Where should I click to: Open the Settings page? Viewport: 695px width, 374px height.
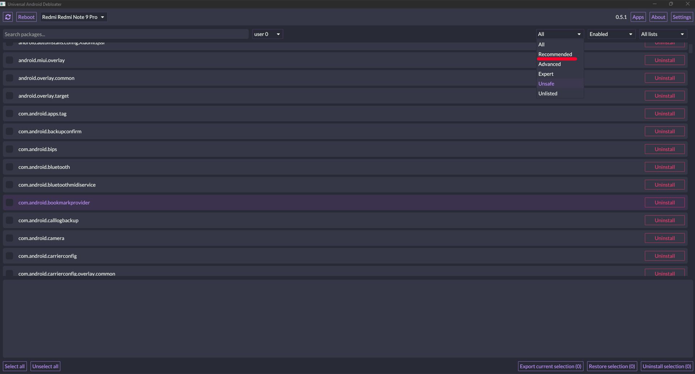pyautogui.click(x=682, y=17)
